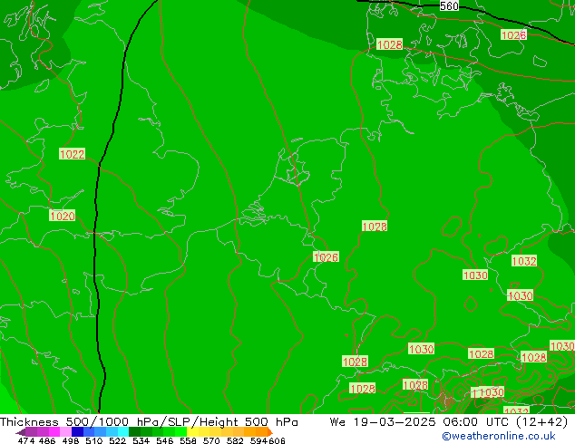Click the legend value 534
The image size is (575, 444).
tap(141, 440)
